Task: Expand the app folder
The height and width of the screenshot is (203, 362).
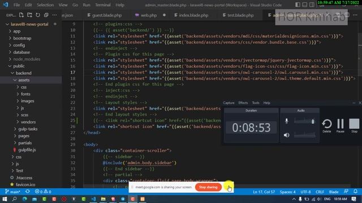Action: click(x=16, y=31)
